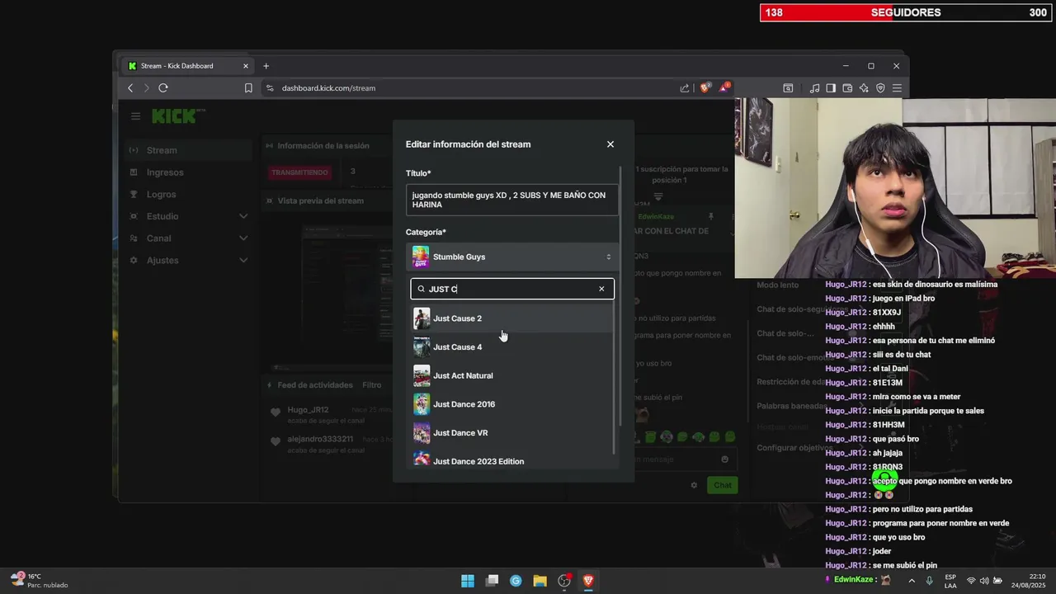The image size is (1056, 594).
Task: Collapse the Información de la sesión panel
Action: pos(269,146)
